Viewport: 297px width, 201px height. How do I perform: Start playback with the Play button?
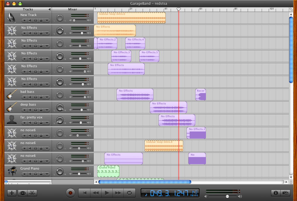tap(107, 193)
